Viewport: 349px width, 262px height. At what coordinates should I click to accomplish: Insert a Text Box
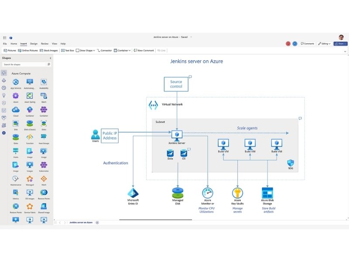point(68,51)
